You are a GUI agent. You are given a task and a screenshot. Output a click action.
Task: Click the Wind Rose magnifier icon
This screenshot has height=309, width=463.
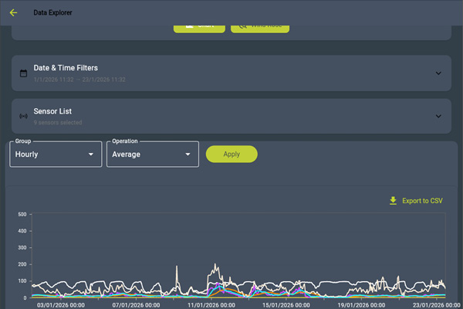(x=242, y=25)
